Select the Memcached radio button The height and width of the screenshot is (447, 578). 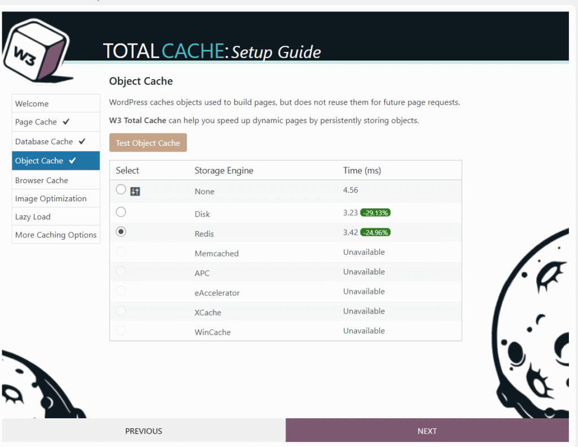[x=121, y=251]
